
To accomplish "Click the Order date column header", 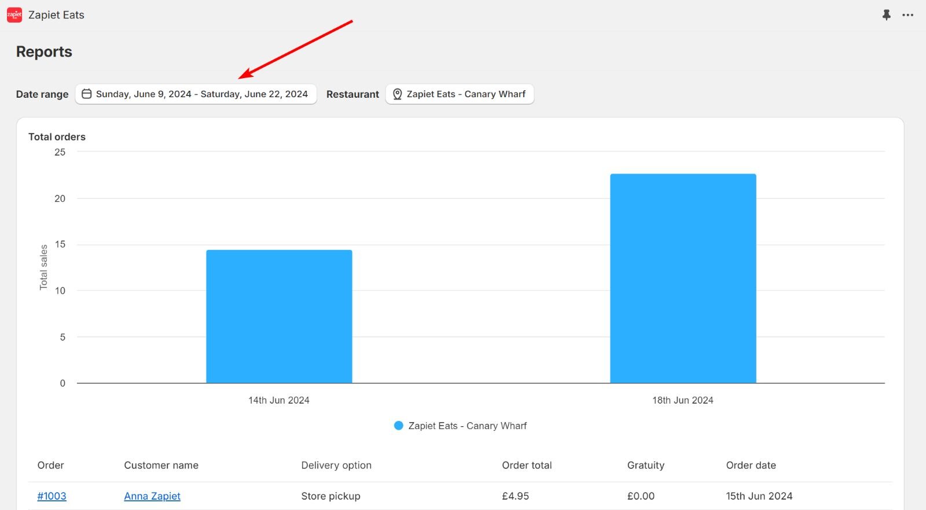I will [x=751, y=465].
